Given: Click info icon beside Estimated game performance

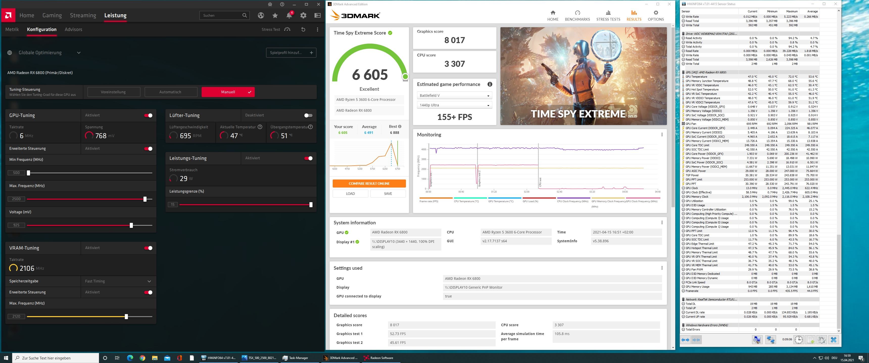Looking at the screenshot, I should (x=490, y=84).
